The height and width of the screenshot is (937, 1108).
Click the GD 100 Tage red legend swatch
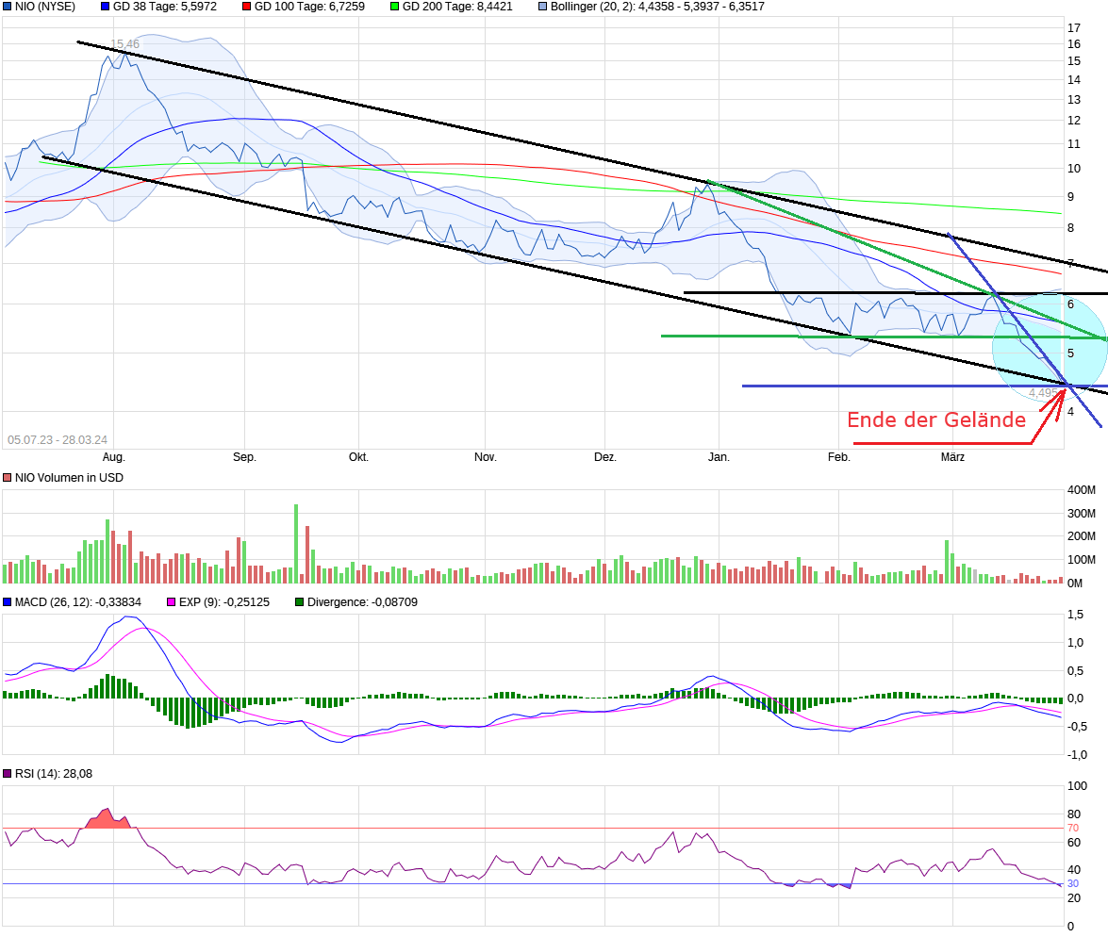(x=247, y=7)
